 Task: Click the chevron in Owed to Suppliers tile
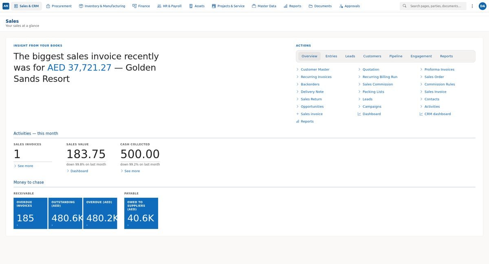128,225
